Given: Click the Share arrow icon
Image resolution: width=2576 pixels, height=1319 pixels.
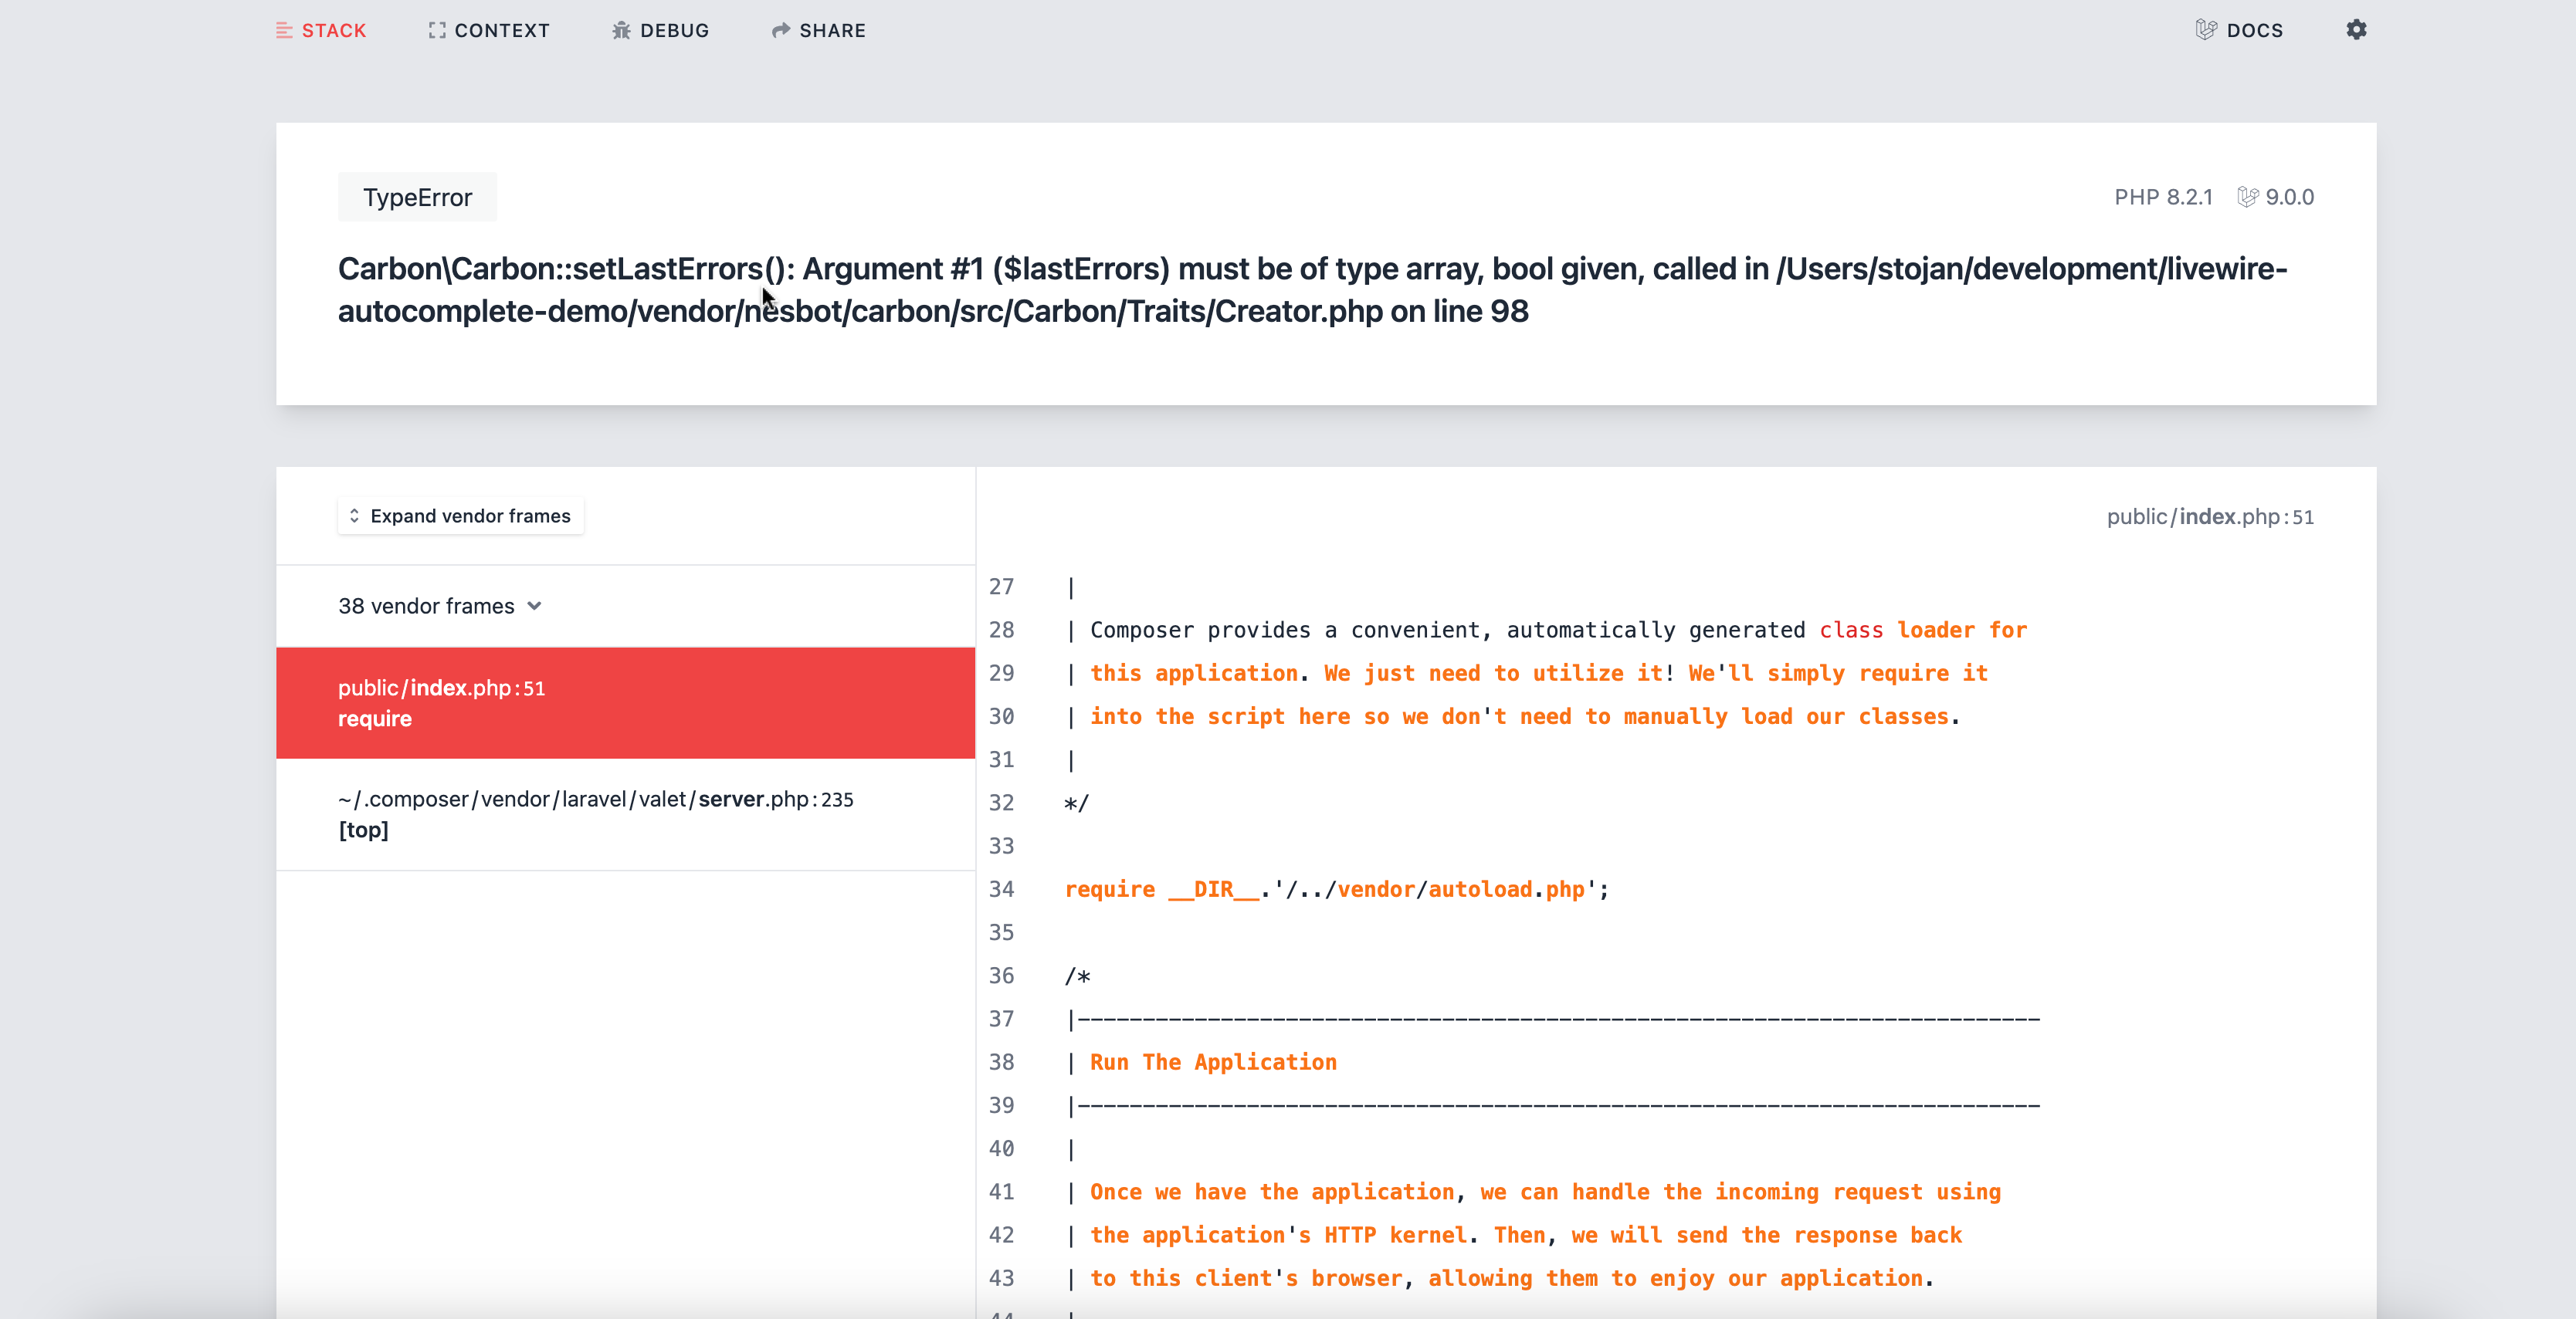Looking at the screenshot, I should click(781, 30).
